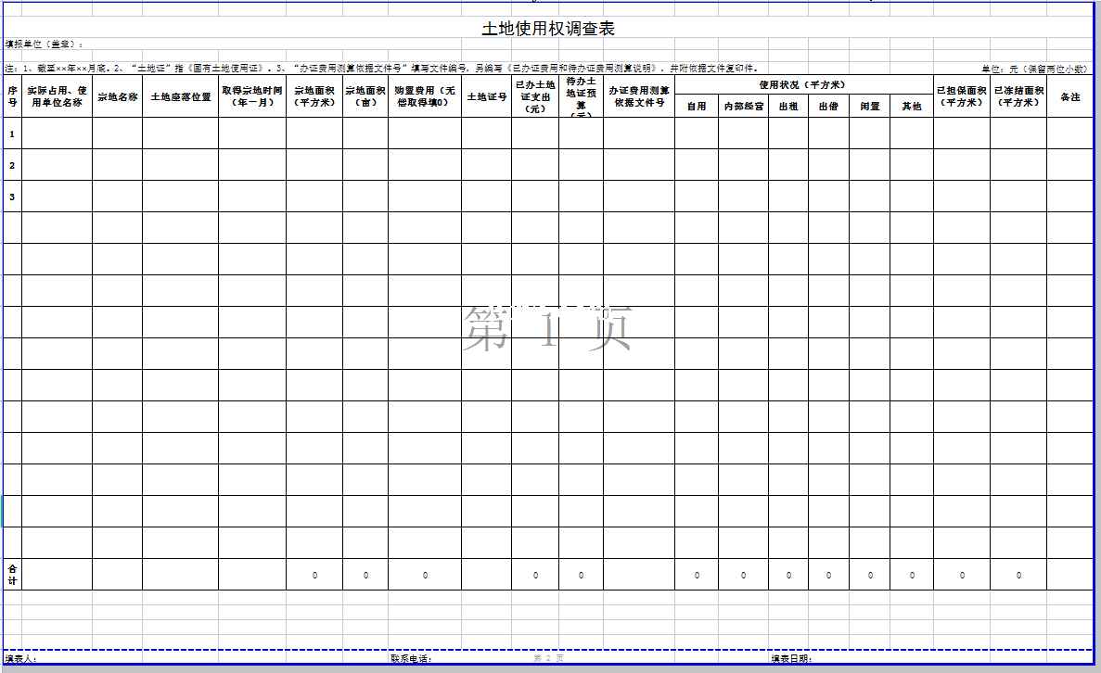Select the 宗地名称 header cell
This screenshot has width=1101, height=673.
[118, 96]
